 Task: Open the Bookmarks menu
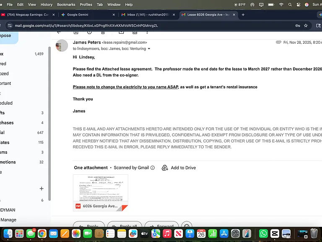pyautogui.click(x=66, y=5)
